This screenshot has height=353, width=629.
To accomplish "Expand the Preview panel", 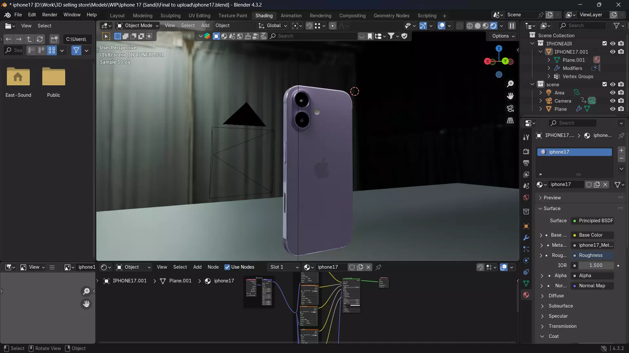I will (x=552, y=198).
